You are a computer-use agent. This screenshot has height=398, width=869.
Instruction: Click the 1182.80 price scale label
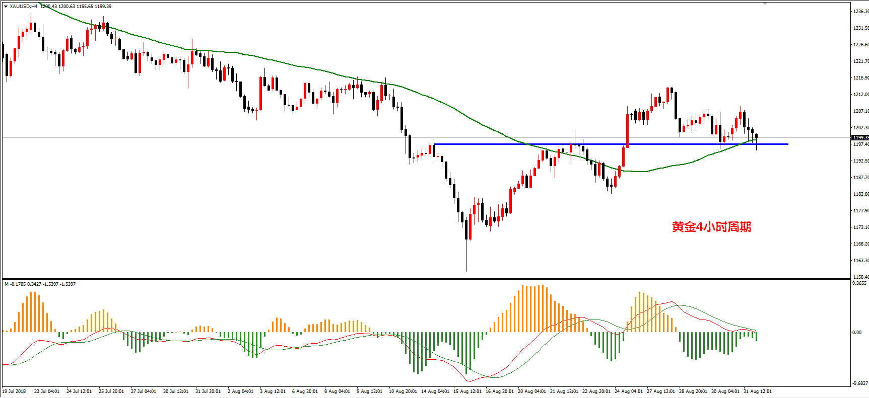point(861,194)
